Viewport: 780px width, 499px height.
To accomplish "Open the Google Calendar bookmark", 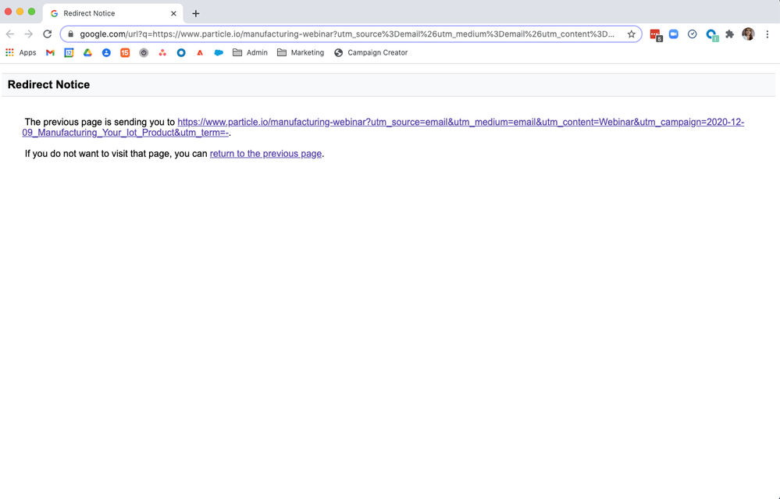I will coord(69,53).
